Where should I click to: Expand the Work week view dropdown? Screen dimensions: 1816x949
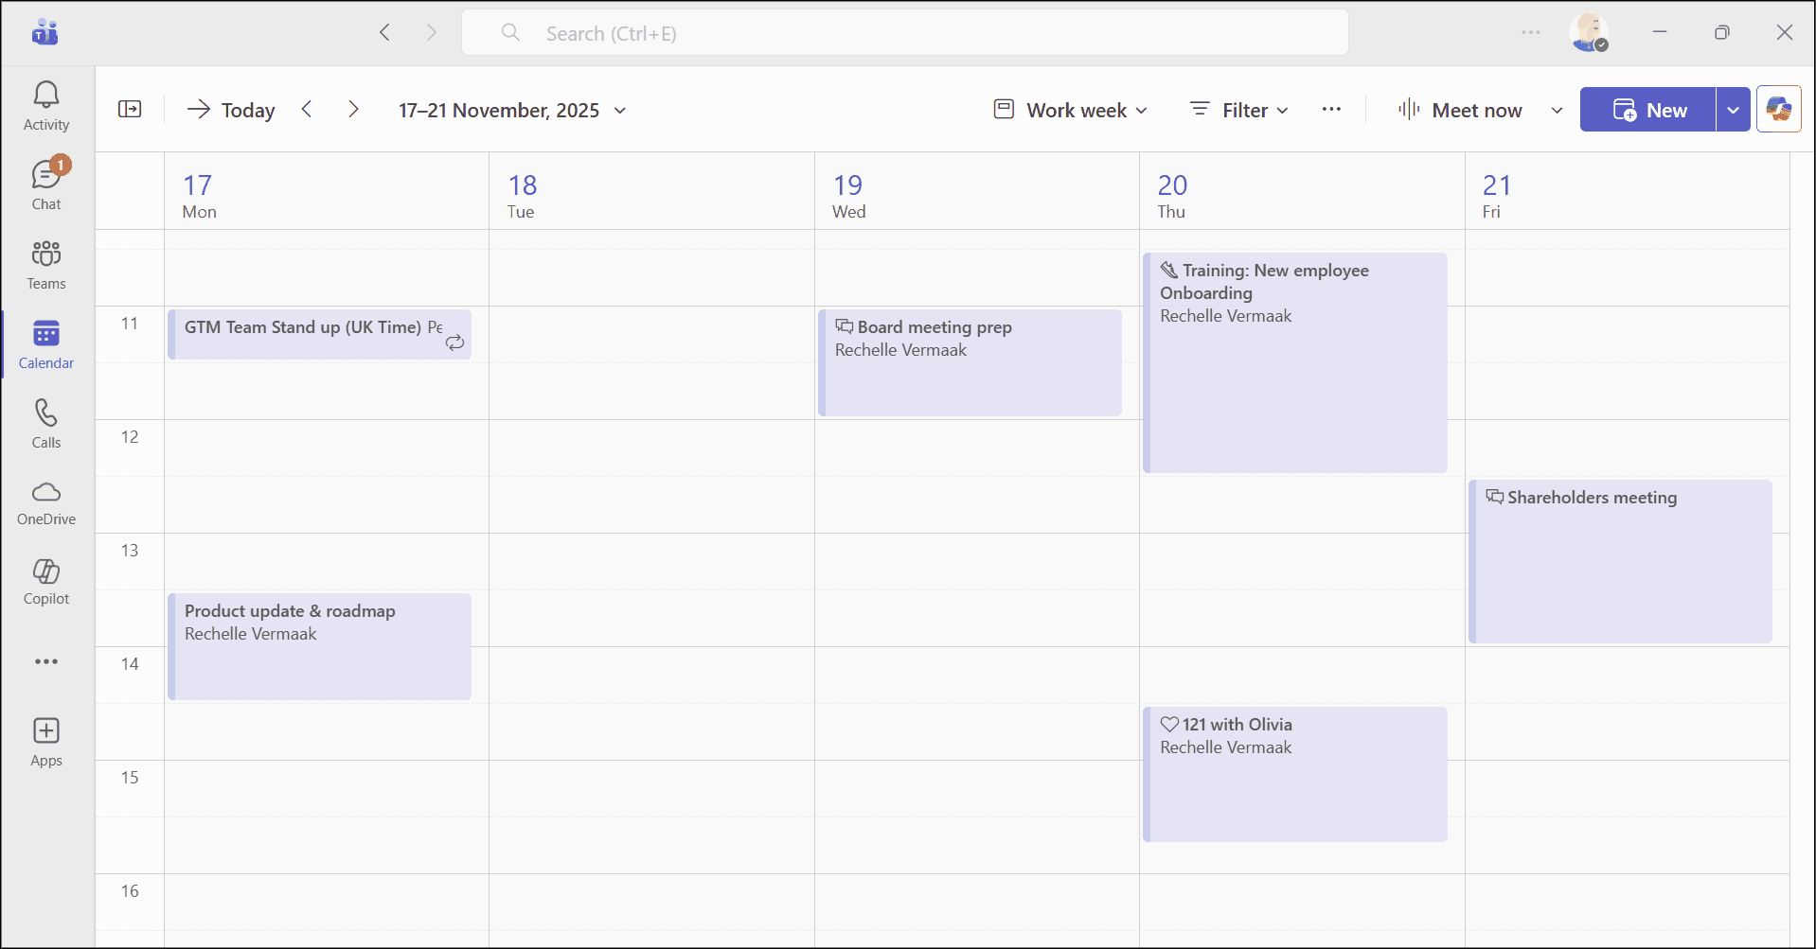click(1071, 110)
